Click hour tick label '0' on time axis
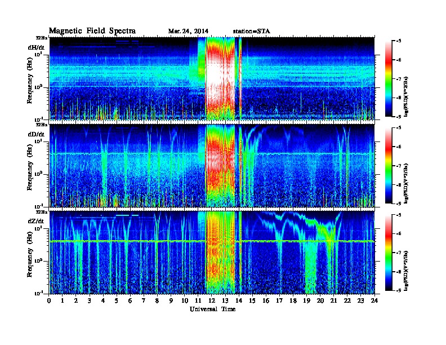Image resolution: width=446 pixels, height=345 pixels. pyautogui.click(x=49, y=300)
